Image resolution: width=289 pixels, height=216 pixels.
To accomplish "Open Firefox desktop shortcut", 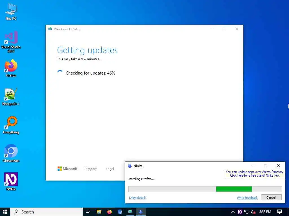I will pos(11,68).
